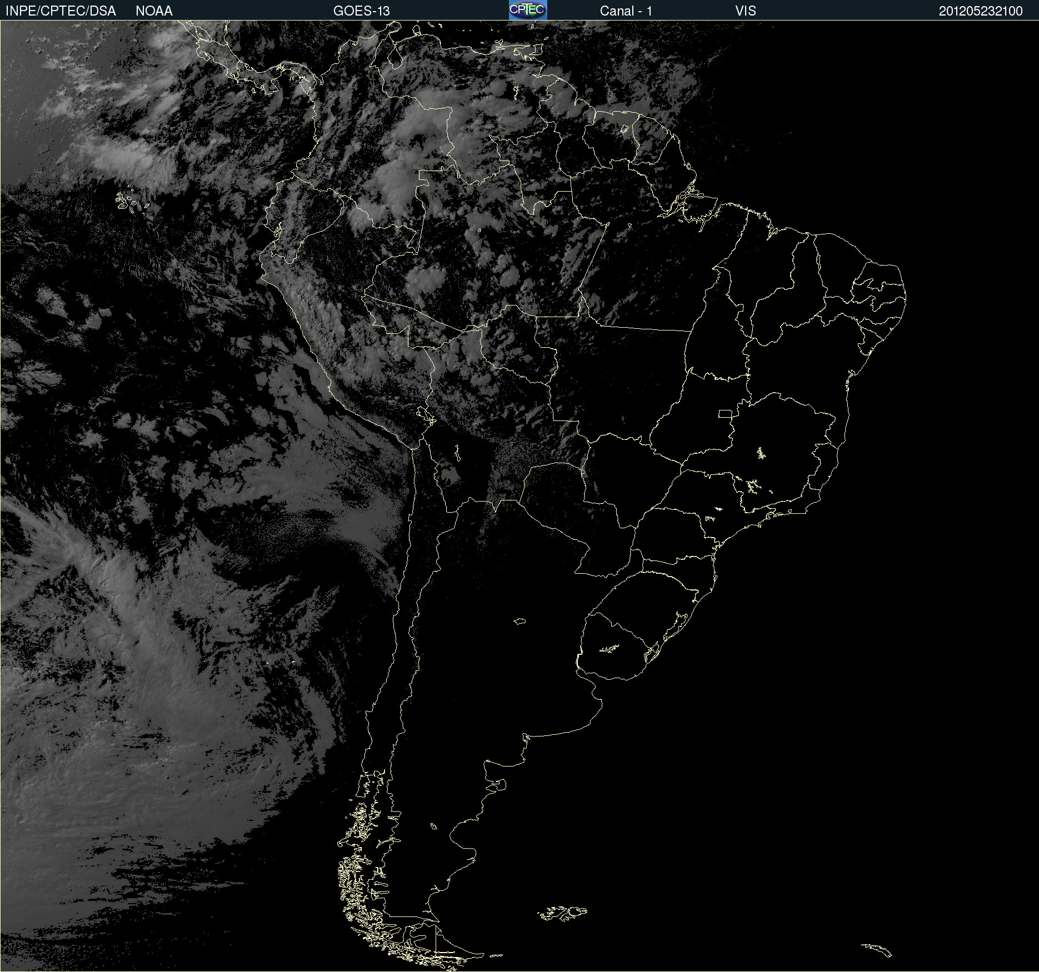Select the GOES-13 satellite name
1039x972 pixels.
tap(362, 11)
